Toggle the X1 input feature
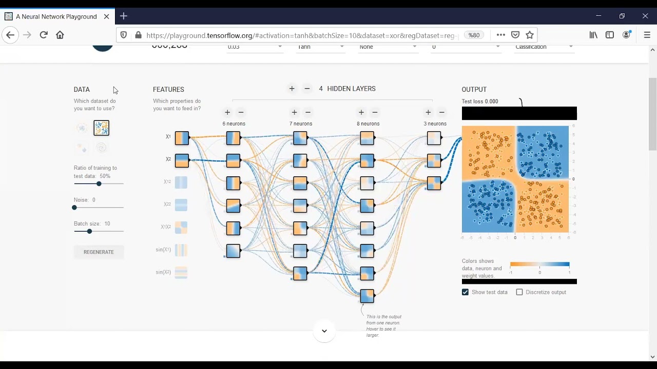657x369 pixels. click(182, 138)
